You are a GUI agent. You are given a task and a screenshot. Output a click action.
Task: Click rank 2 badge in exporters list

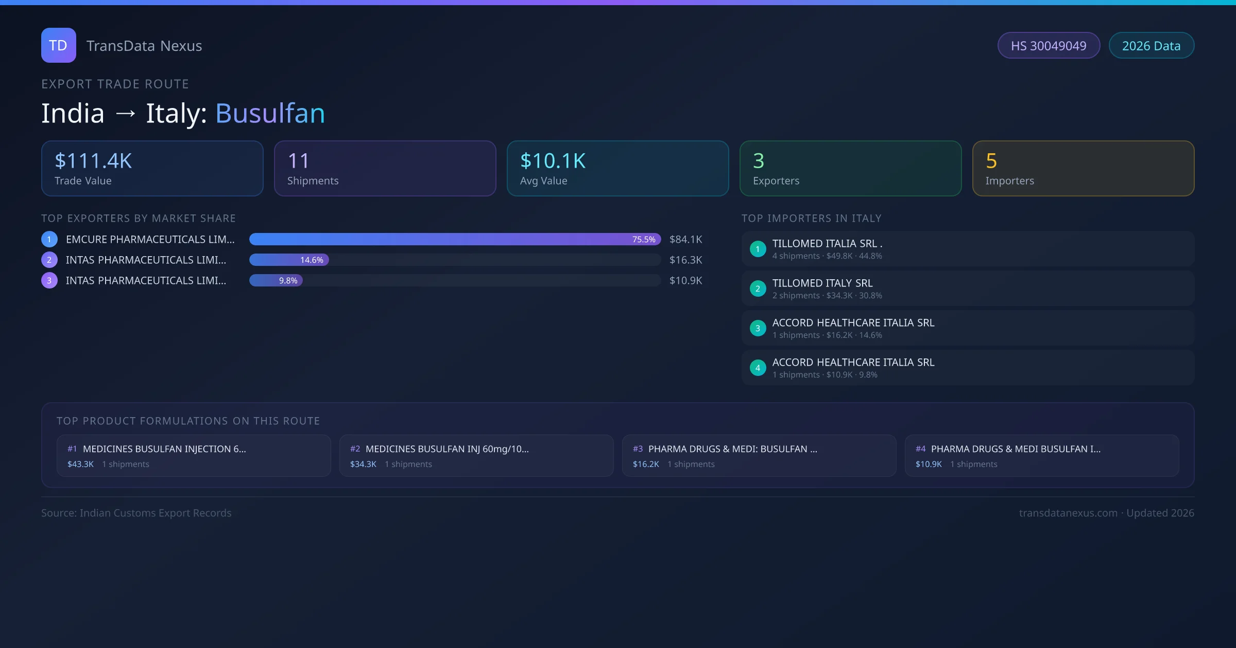[x=49, y=260]
